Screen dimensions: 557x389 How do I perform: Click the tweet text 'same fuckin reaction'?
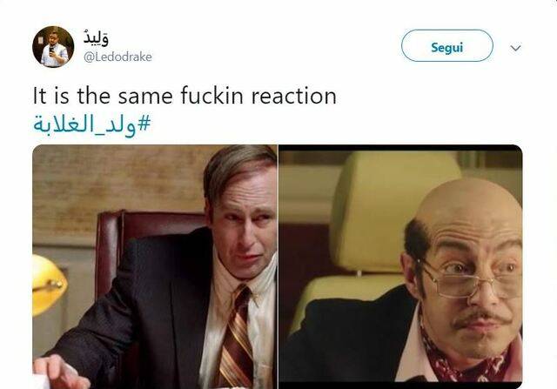click(x=227, y=96)
